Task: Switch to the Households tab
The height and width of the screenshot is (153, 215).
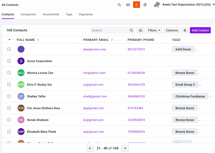Action: (51, 14)
